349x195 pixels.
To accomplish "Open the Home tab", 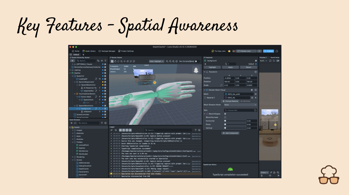I will 76,51.
